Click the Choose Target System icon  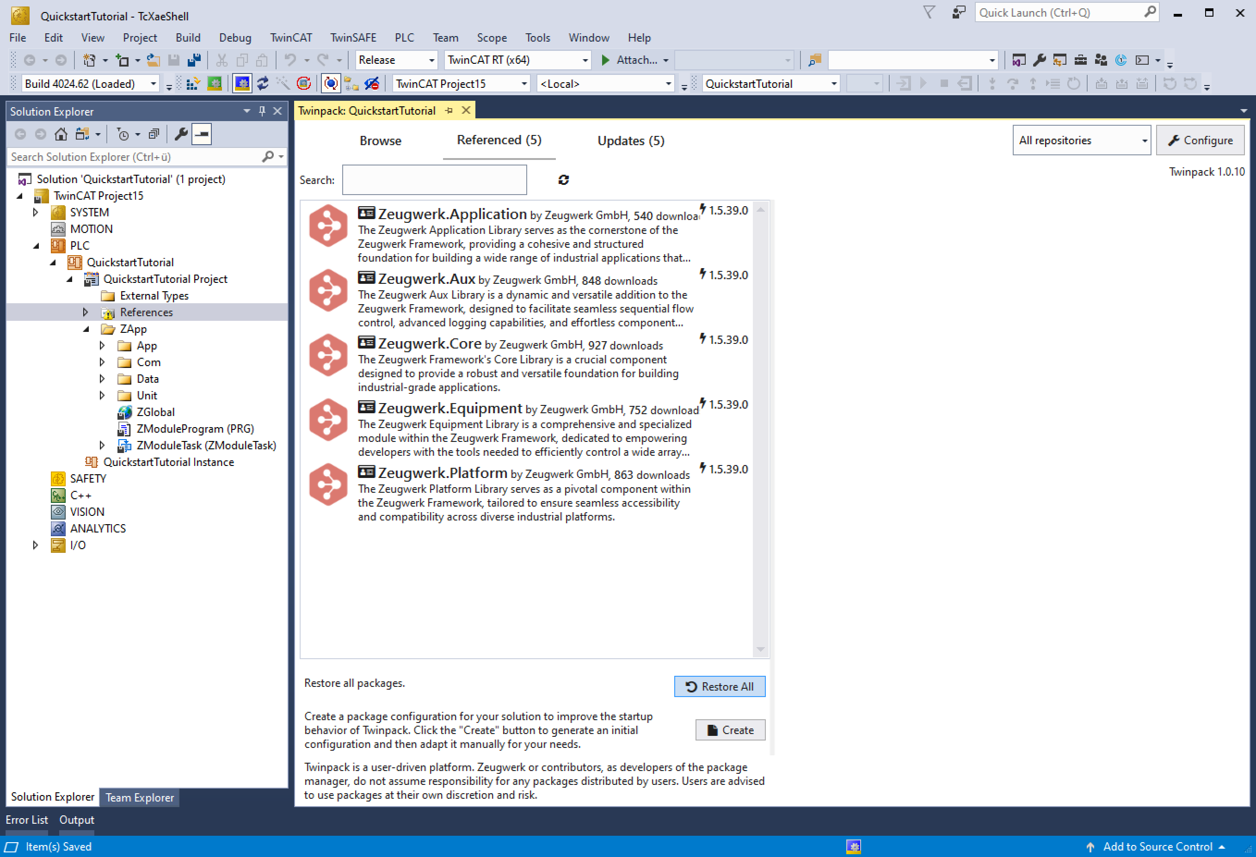coord(351,84)
